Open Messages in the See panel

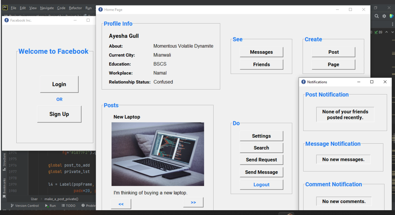262,52
